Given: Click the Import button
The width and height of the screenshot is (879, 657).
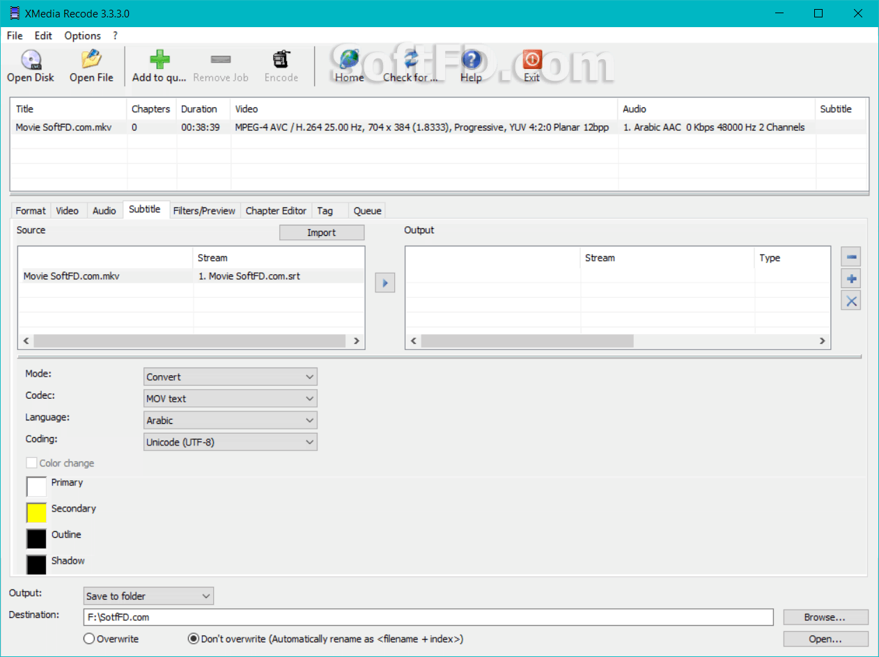Looking at the screenshot, I should click(x=322, y=232).
